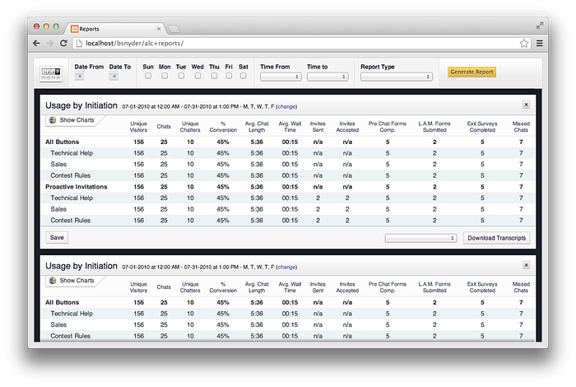Check the Sun day checkbox

click(147, 76)
